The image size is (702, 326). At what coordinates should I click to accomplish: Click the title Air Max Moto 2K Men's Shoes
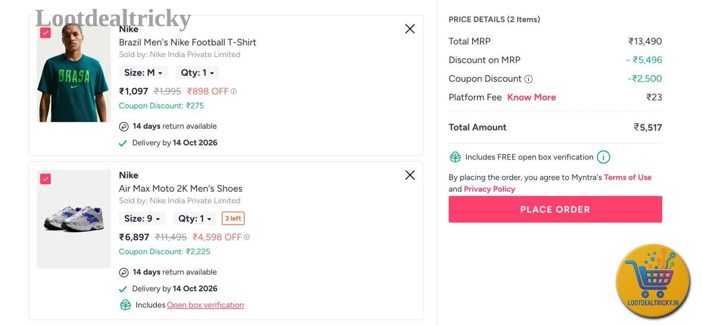(x=180, y=188)
